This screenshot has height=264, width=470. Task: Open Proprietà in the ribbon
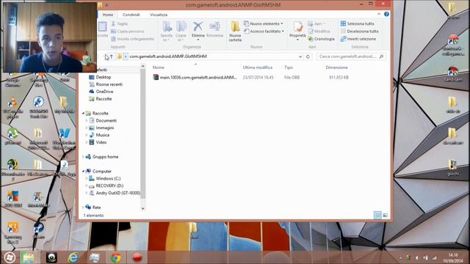pyautogui.click(x=297, y=31)
